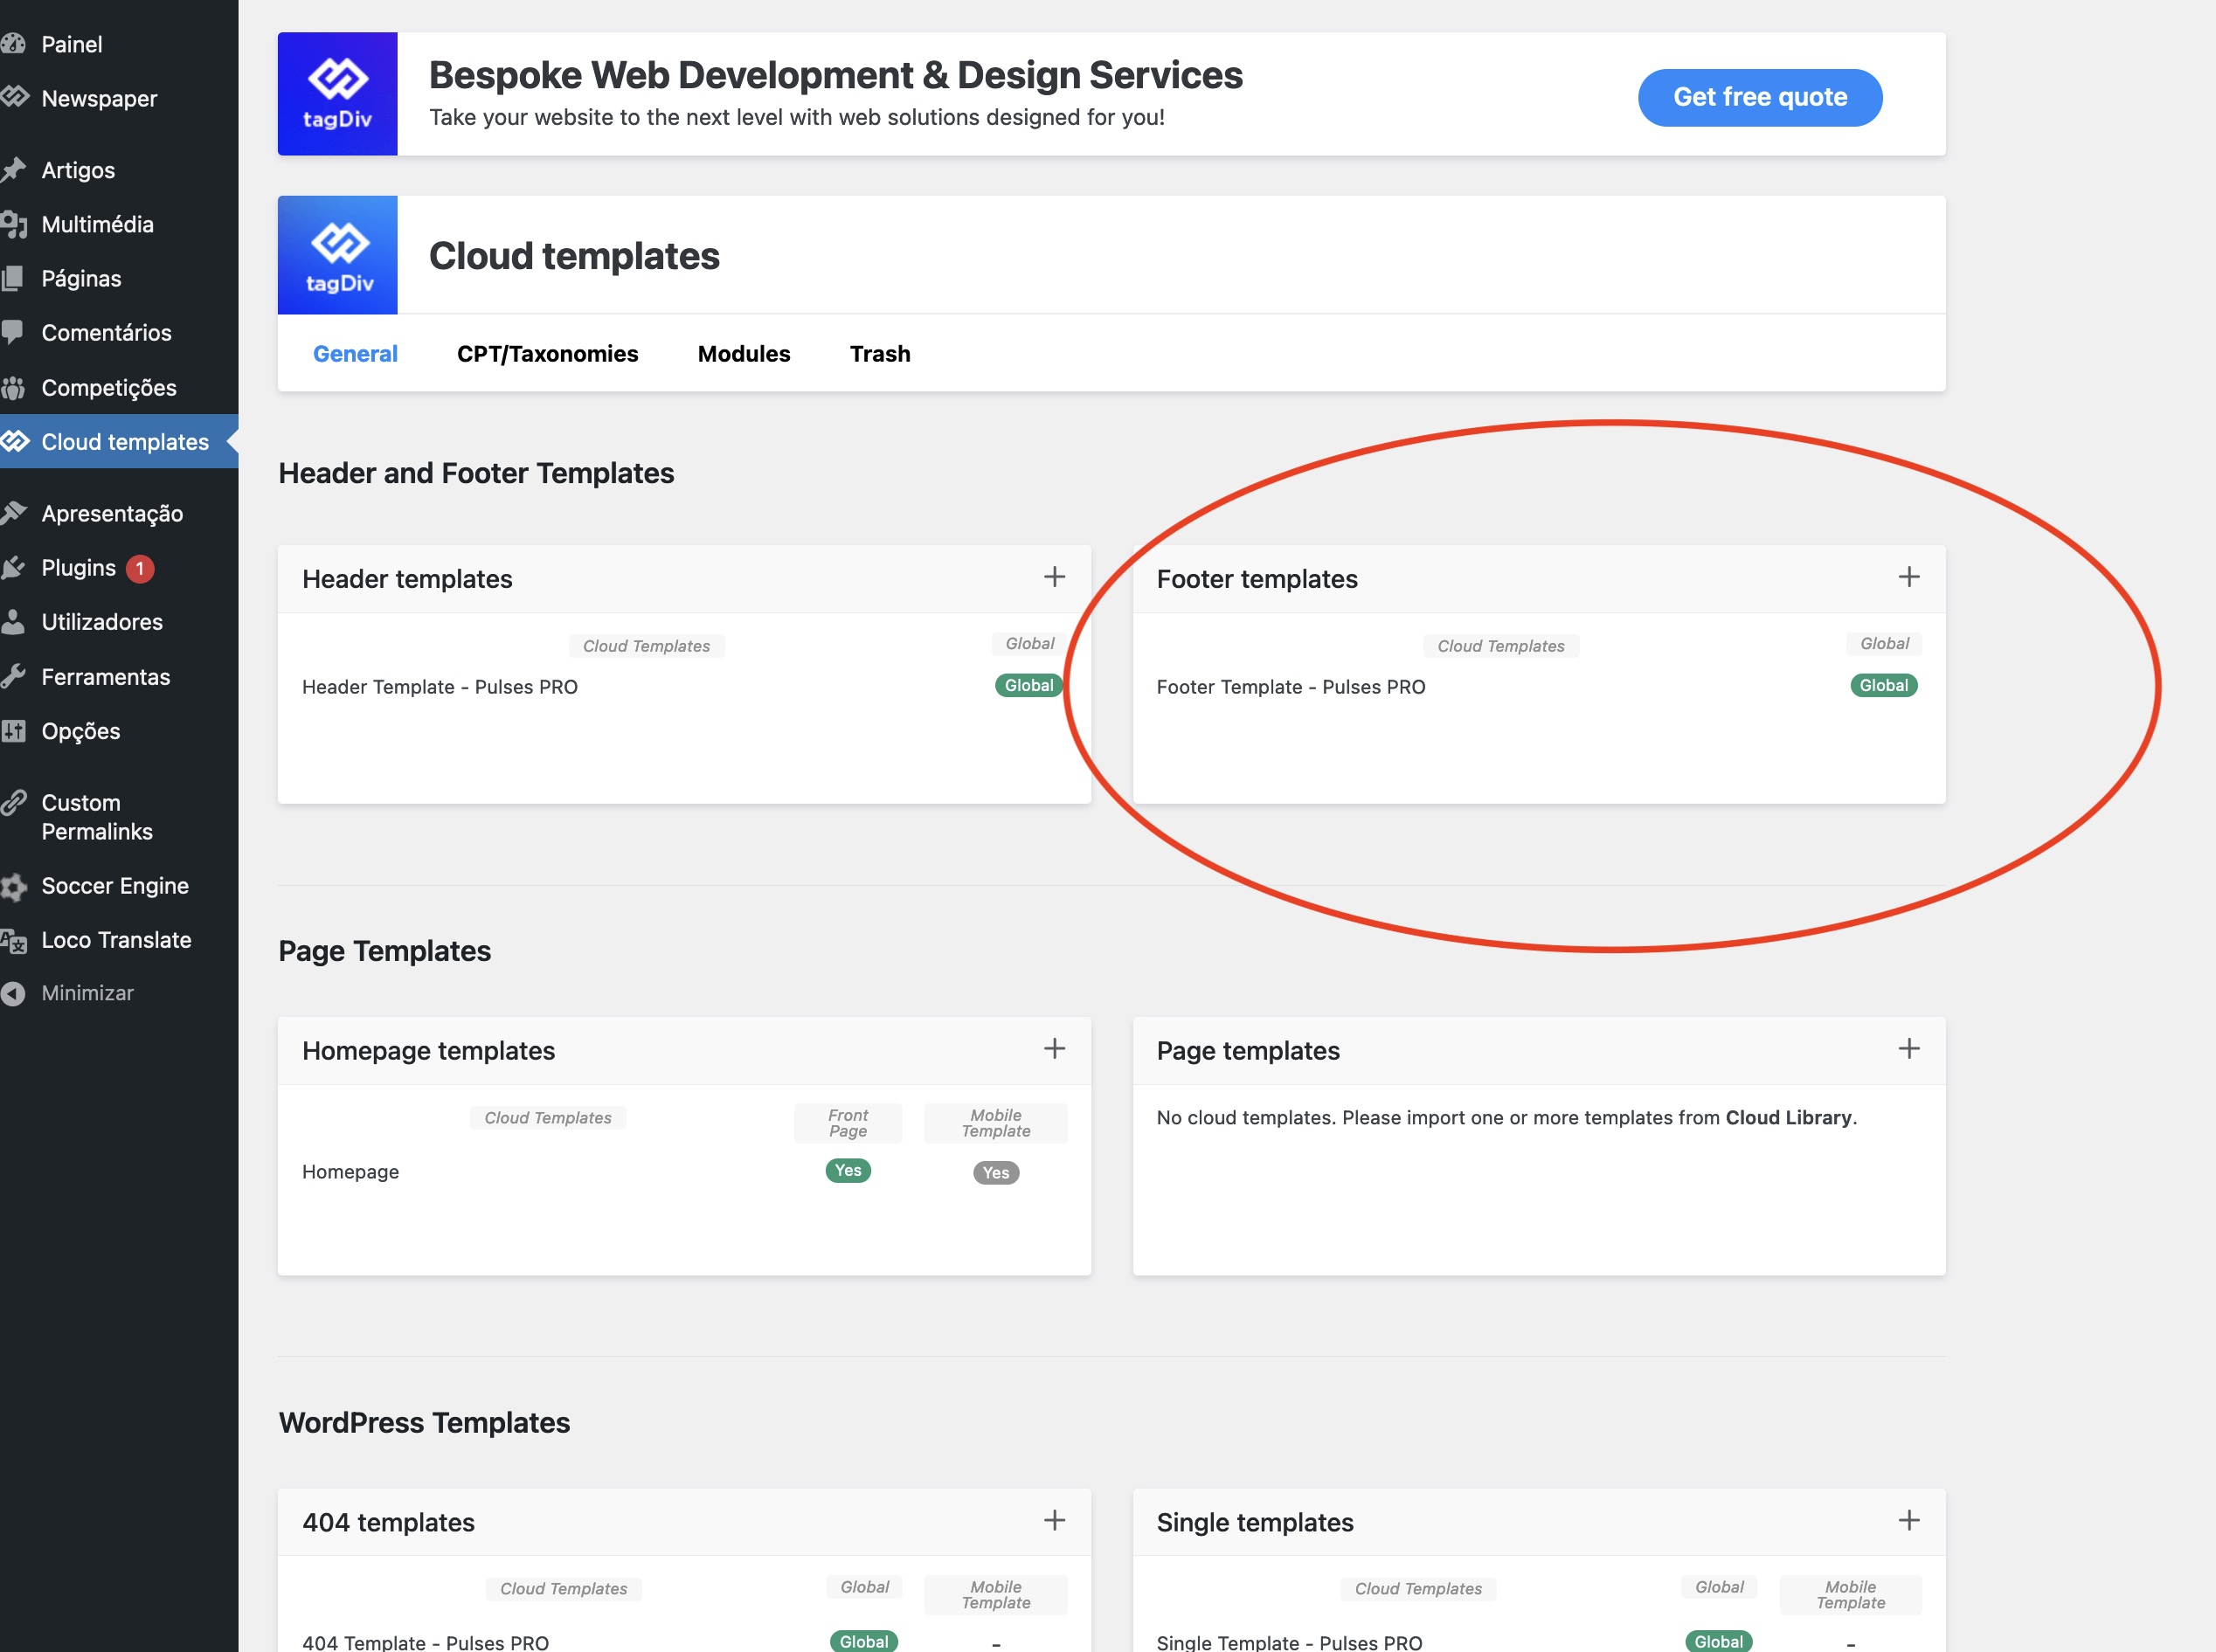This screenshot has height=1652, width=2216.
Task: Click the Custom Permalinks chain icon
Action: click(x=13, y=802)
